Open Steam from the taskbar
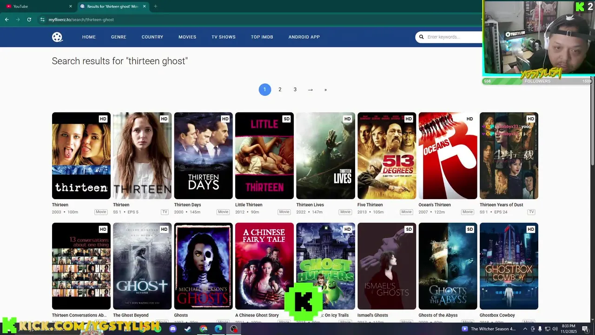The image size is (595, 335). point(188,329)
